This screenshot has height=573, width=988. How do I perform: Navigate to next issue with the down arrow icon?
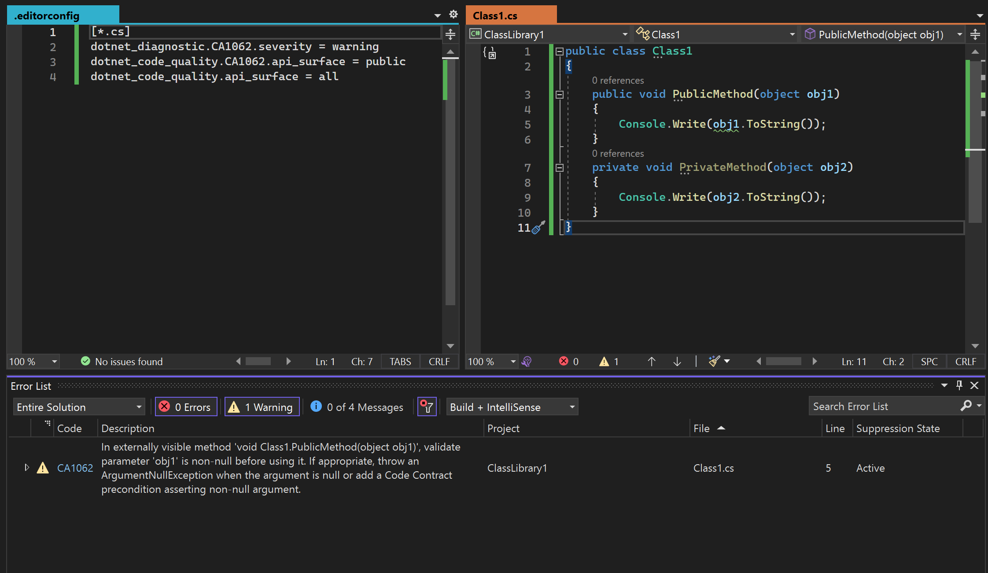tap(677, 361)
